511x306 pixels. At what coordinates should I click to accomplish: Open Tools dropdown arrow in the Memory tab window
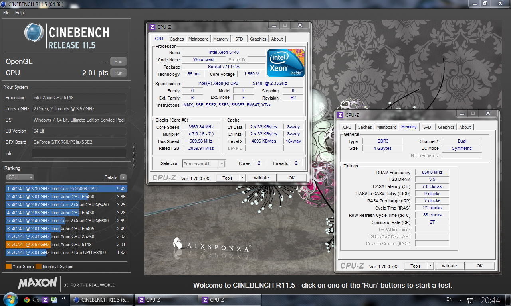pyautogui.click(x=430, y=266)
